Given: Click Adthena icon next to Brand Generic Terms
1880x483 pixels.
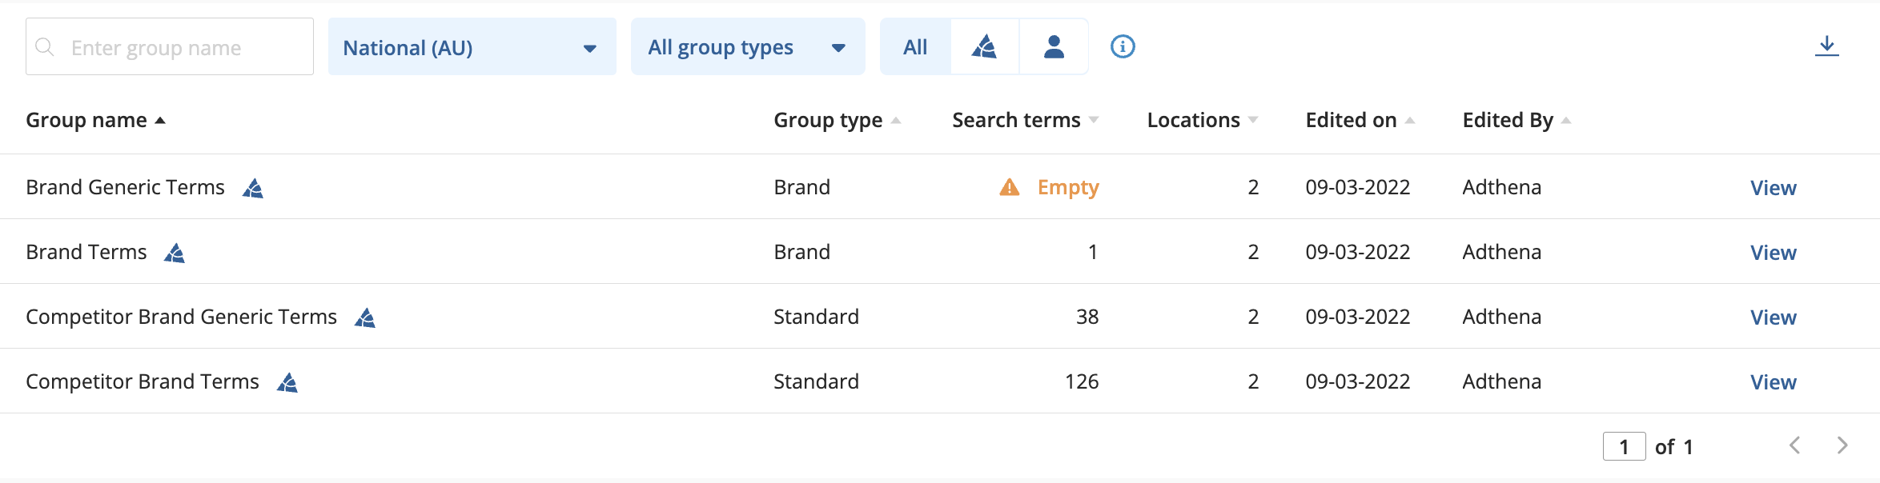Looking at the screenshot, I should coord(253,188).
